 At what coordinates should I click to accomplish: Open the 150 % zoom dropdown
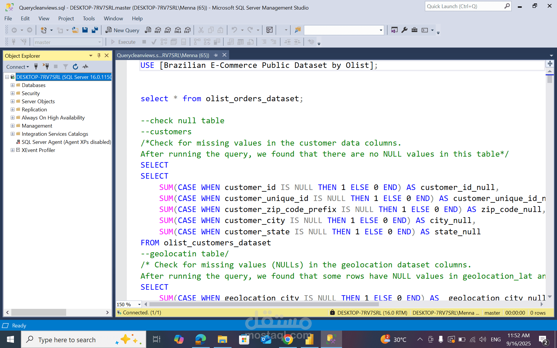coord(139,304)
